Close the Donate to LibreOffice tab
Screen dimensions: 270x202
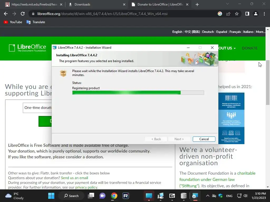pyautogui.click(x=187, y=4)
